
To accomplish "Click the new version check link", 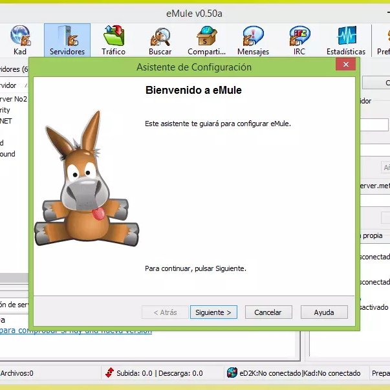I will click(76, 331).
